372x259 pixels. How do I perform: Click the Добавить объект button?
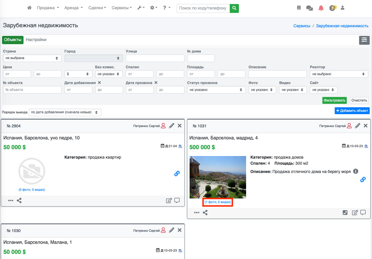coord(352,111)
